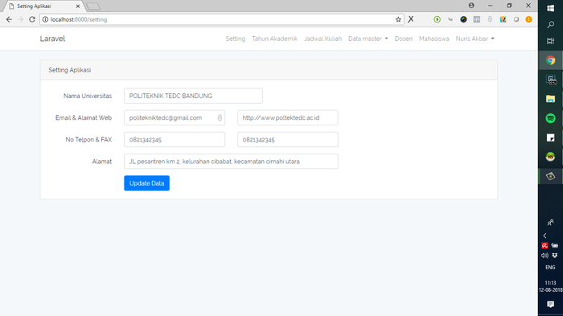This screenshot has width=563, height=316.
Task: Open Task View in taskbar
Action: [550, 41]
